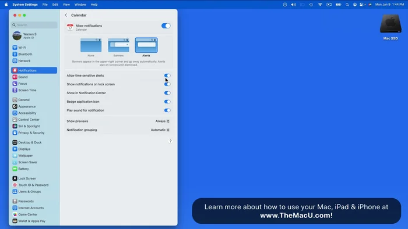Viewport: 408px width, 229px height.
Task: Choose Banners notification style
Action: 118,45
